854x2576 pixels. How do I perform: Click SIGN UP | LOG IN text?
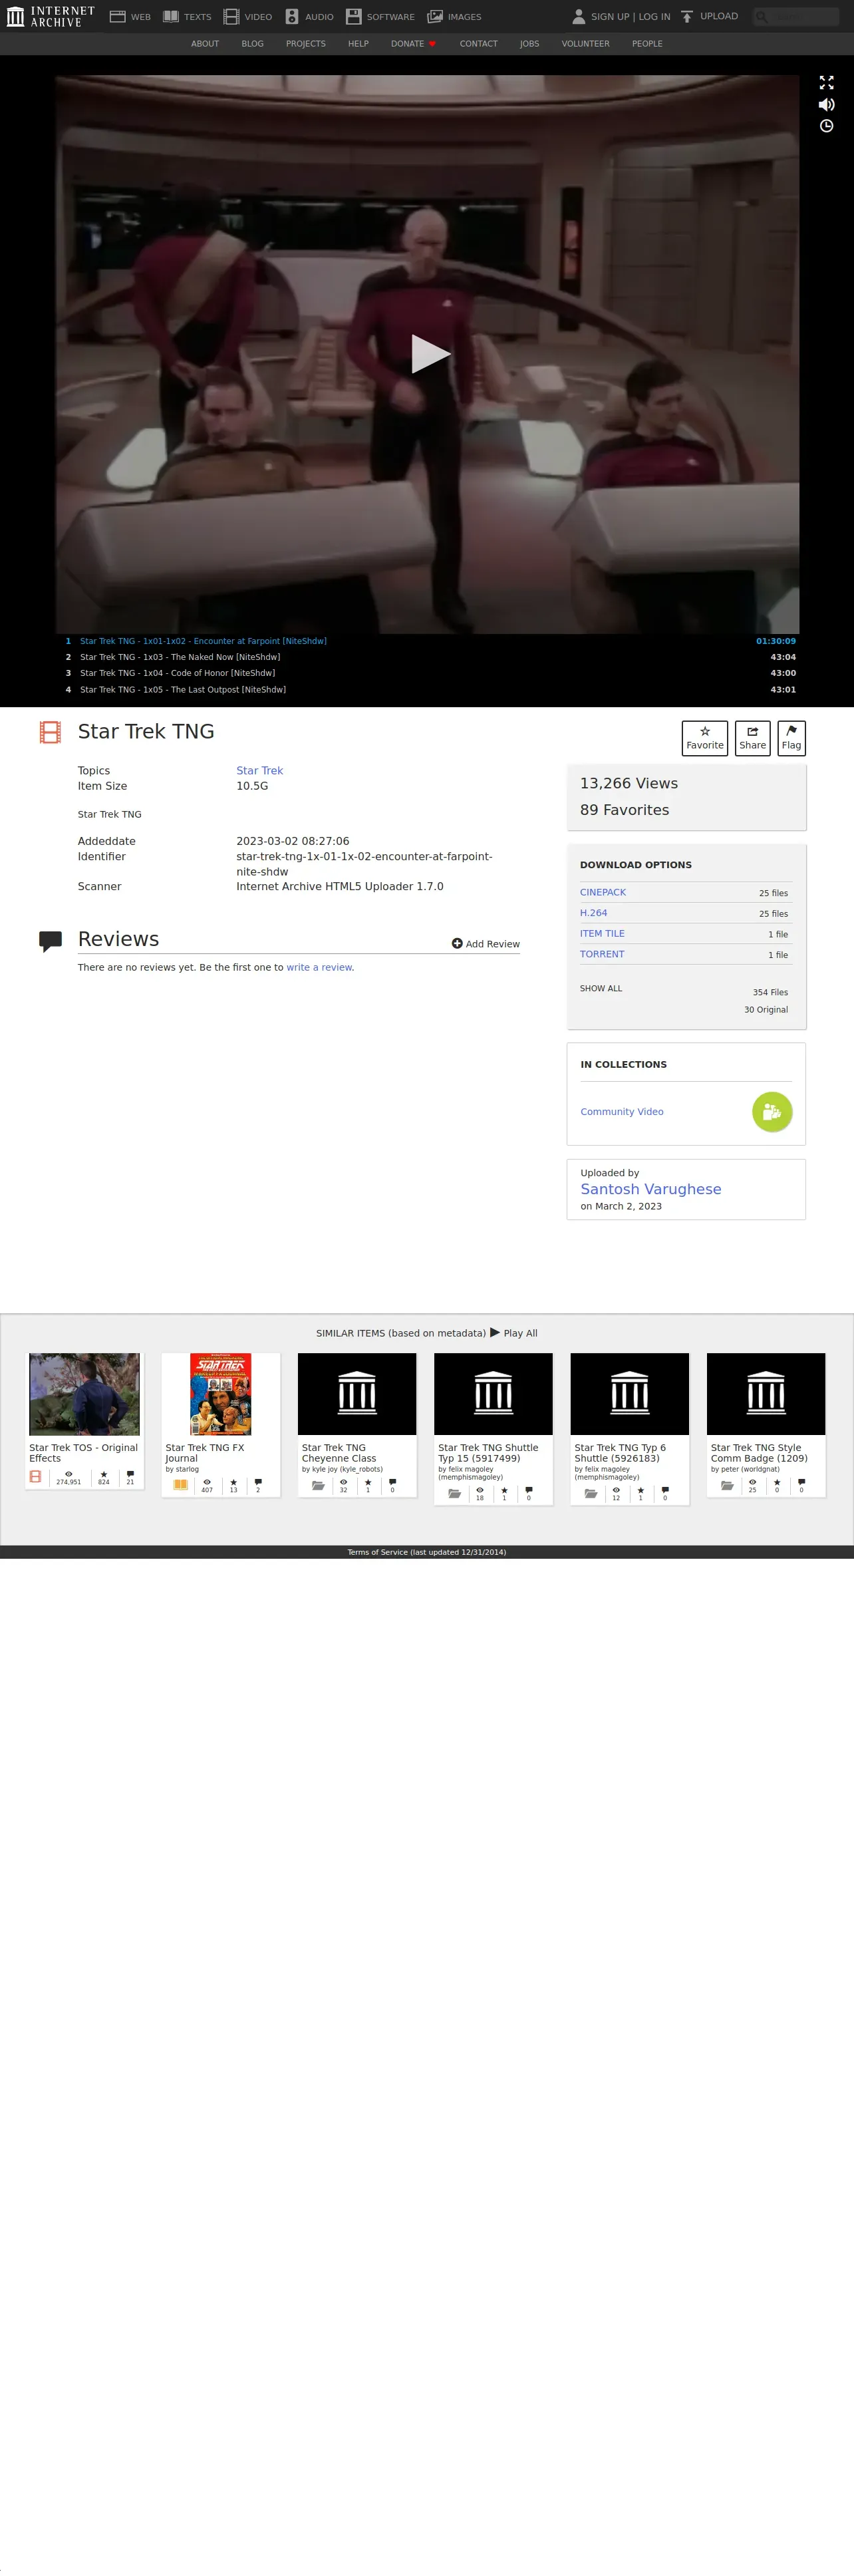coord(631,16)
